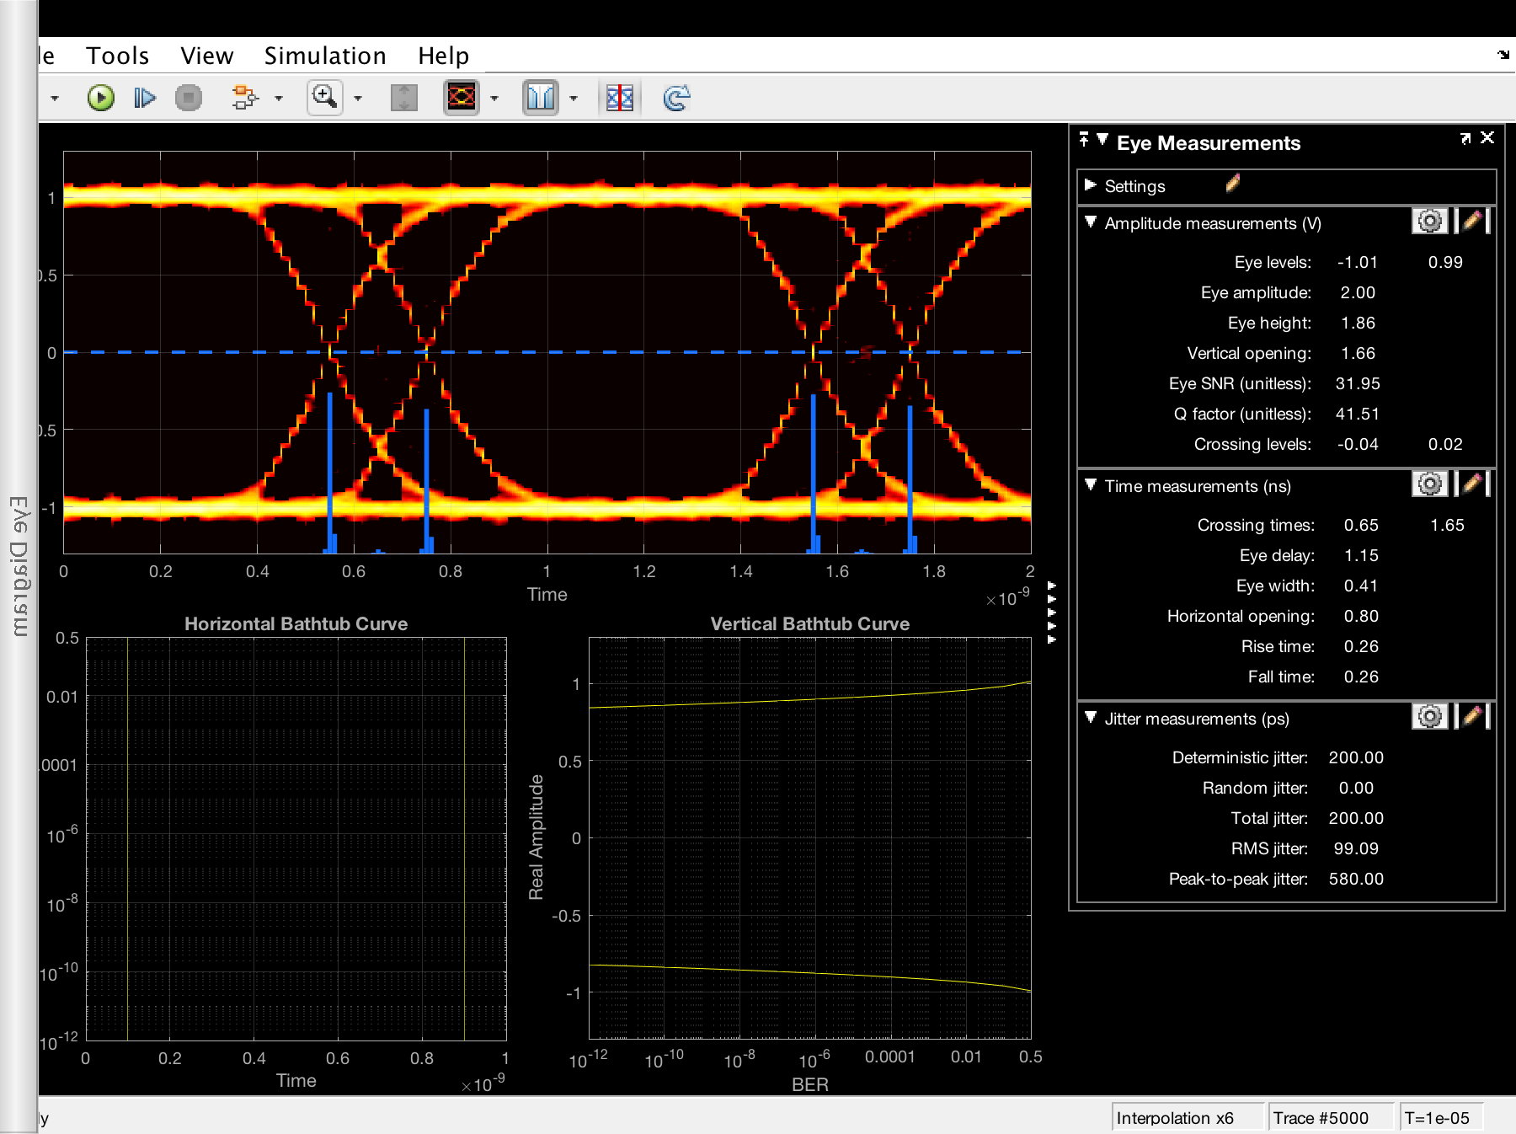Click gear icon for Jitter measurements
The height and width of the screenshot is (1134, 1516).
click(1429, 717)
